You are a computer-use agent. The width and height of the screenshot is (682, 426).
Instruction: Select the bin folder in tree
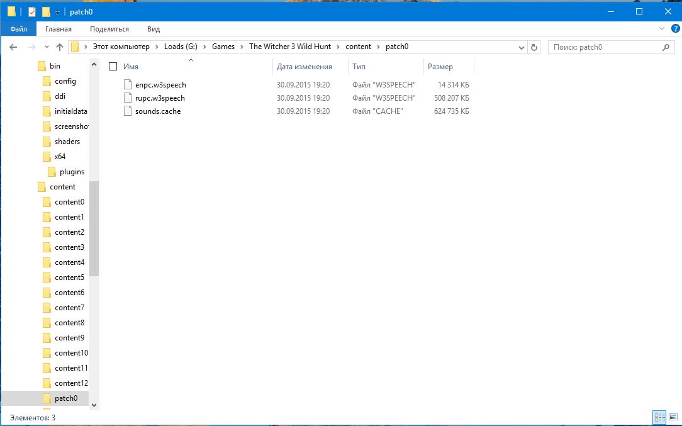(55, 66)
